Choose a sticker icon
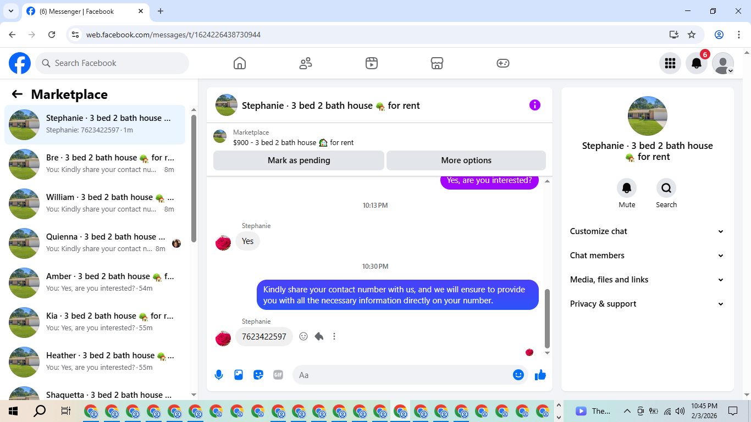This screenshot has width=751, height=422. point(258,375)
